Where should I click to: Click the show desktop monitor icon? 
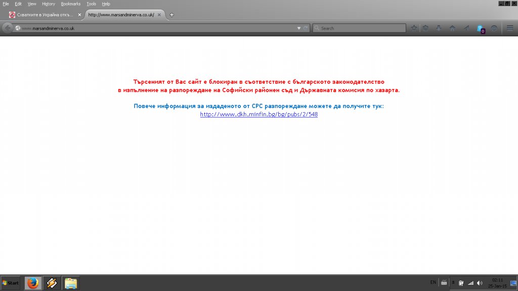(x=513, y=283)
